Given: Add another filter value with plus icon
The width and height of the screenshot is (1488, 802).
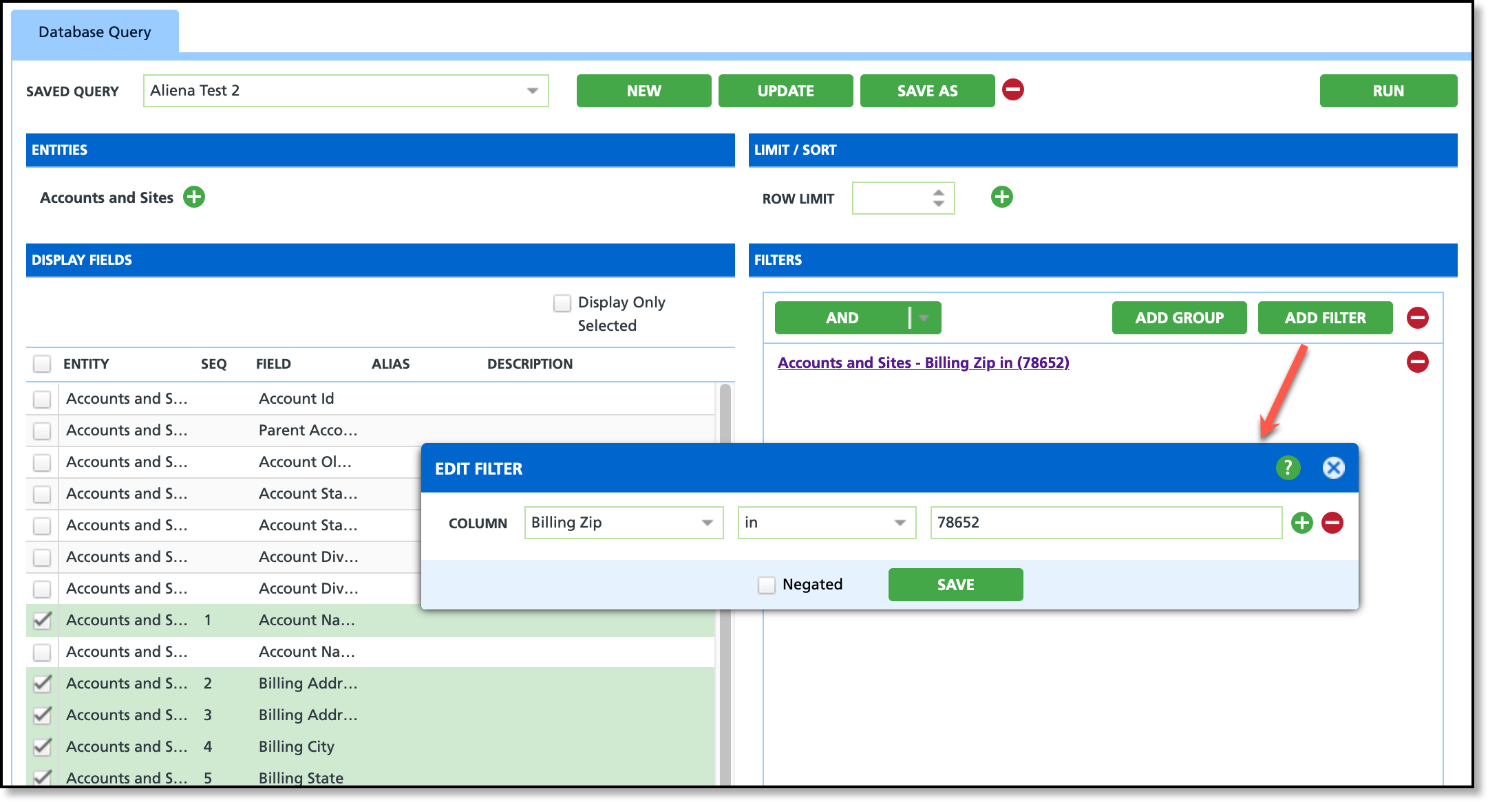Looking at the screenshot, I should pyautogui.click(x=1301, y=523).
